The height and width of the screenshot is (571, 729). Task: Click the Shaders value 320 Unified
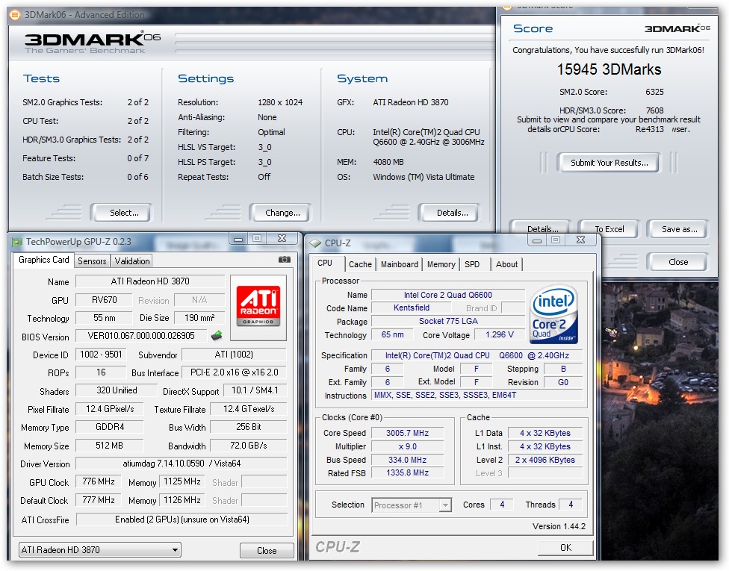(117, 390)
